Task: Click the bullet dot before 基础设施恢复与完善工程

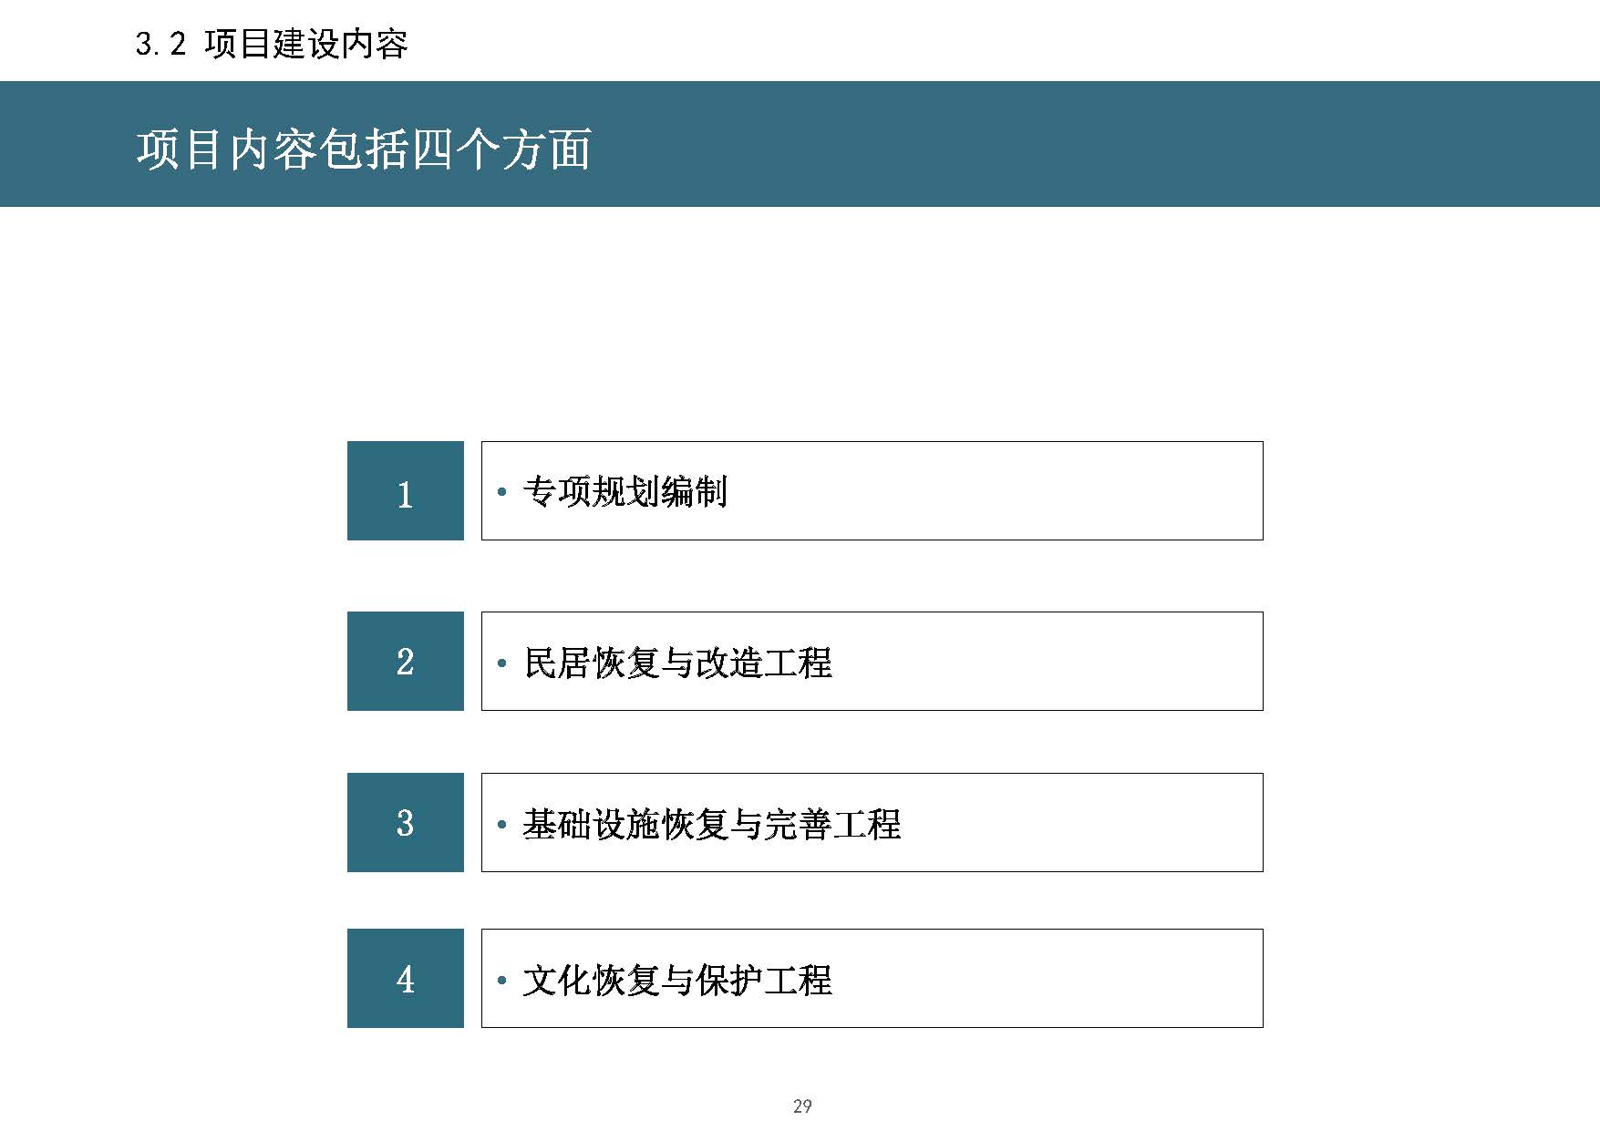Action: [x=502, y=825]
